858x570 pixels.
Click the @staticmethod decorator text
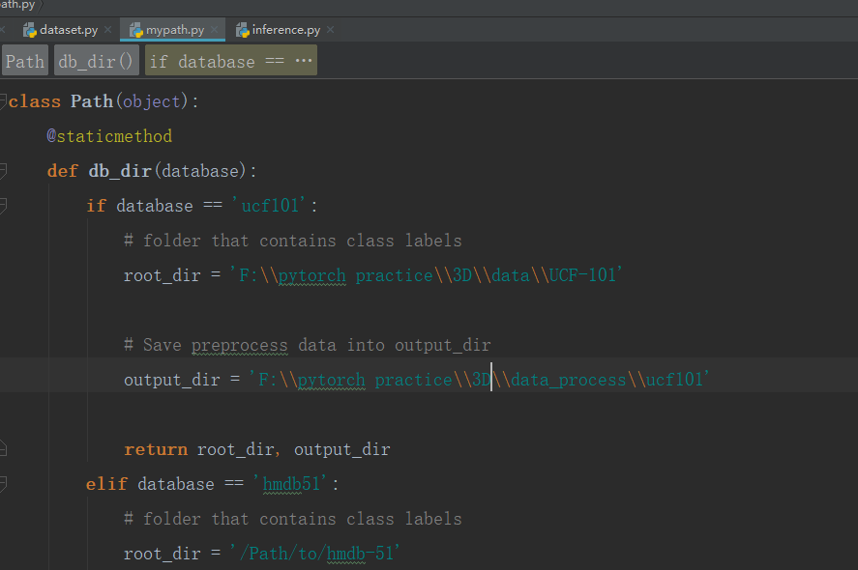pyautogui.click(x=109, y=136)
